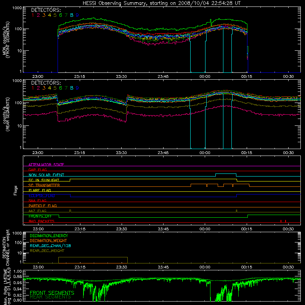The height and width of the screenshot is (305, 305).
Task: Click 00:00 tick under rear segments plot
Action: (x=205, y=153)
